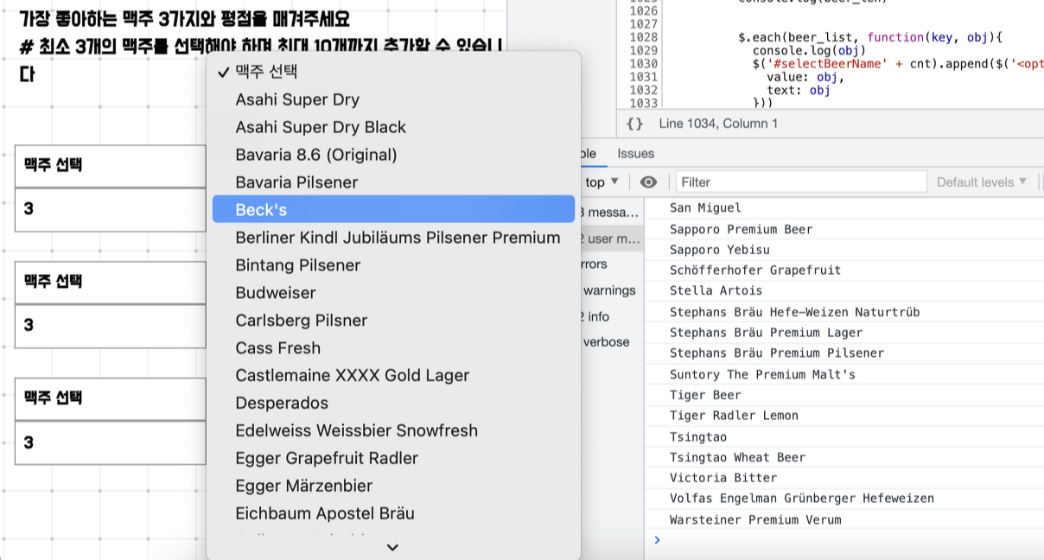Click the second rating field showing 3
The width and height of the screenshot is (1044, 560).
pos(111,326)
